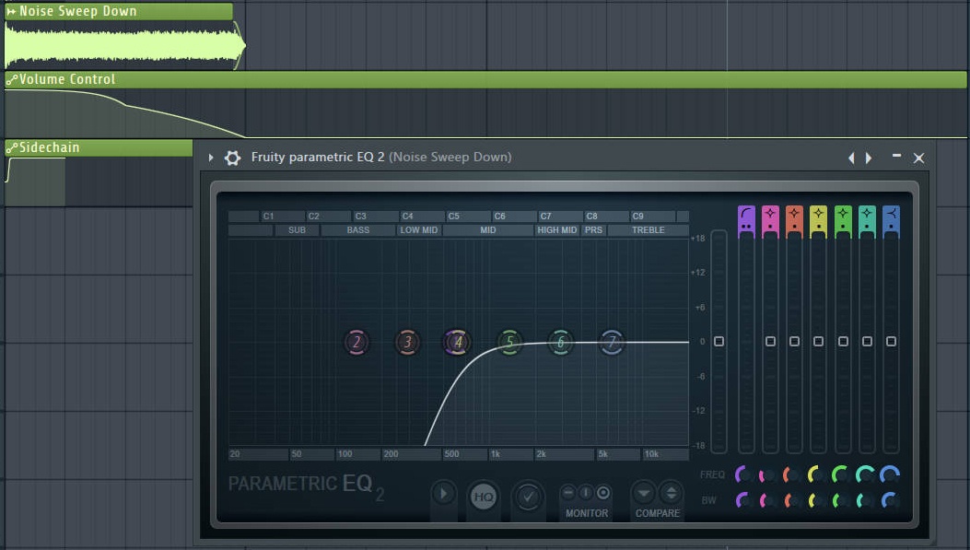Click orange band 3 BW knob
Screen dimensions: 970x550
792,500
